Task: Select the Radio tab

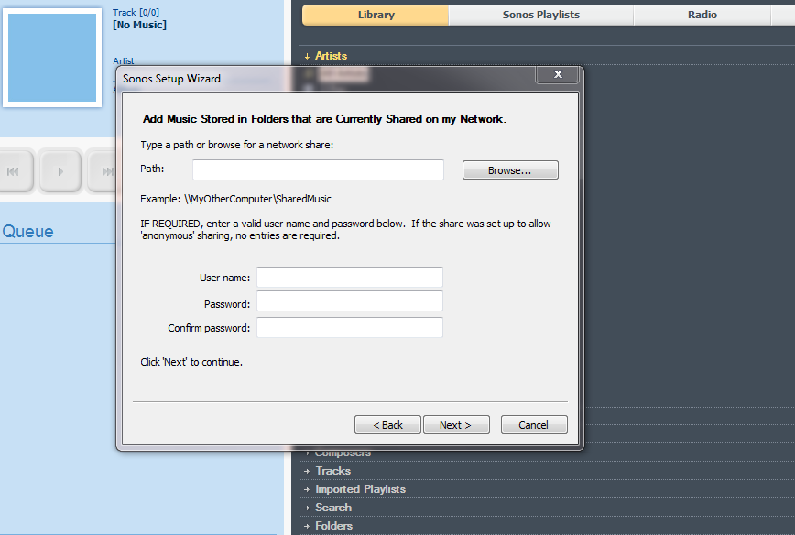Action: click(x=702, y=15)
